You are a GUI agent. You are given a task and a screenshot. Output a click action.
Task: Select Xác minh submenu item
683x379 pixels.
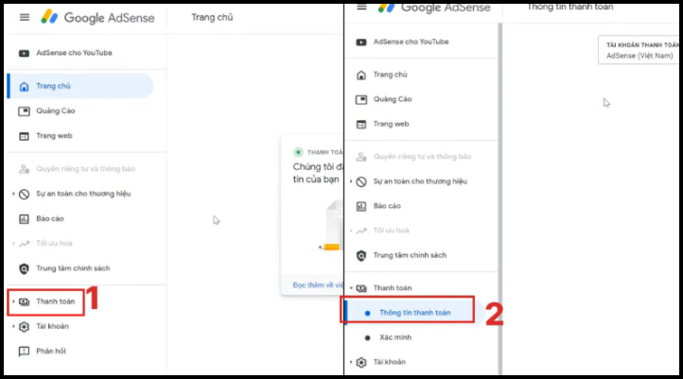click(395, 337)
